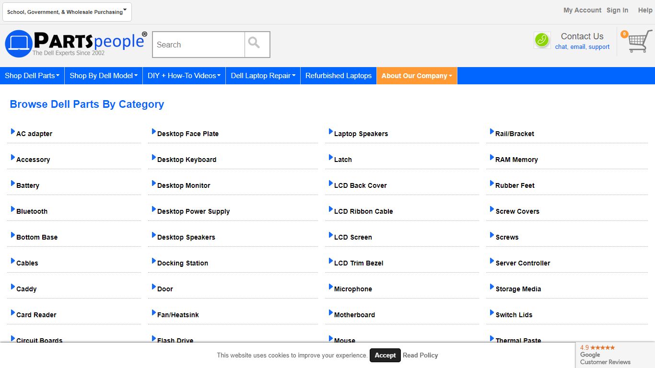Expand About Our Company menu

(x=417, y=76)
